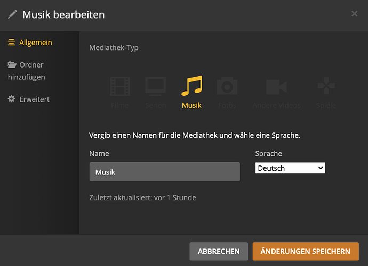Switch to the Allgemein tab
The width and height of the screenshot is (368, 266).
coord(35,43)
